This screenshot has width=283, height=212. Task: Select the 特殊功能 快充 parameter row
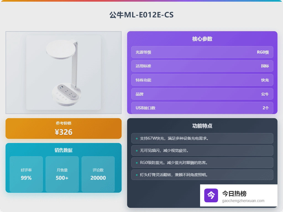point(202,80)
